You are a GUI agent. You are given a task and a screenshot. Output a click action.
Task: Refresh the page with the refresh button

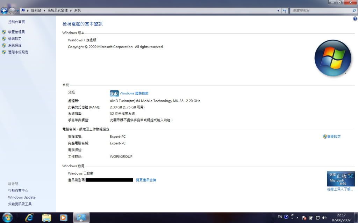[x=285, y=10]
